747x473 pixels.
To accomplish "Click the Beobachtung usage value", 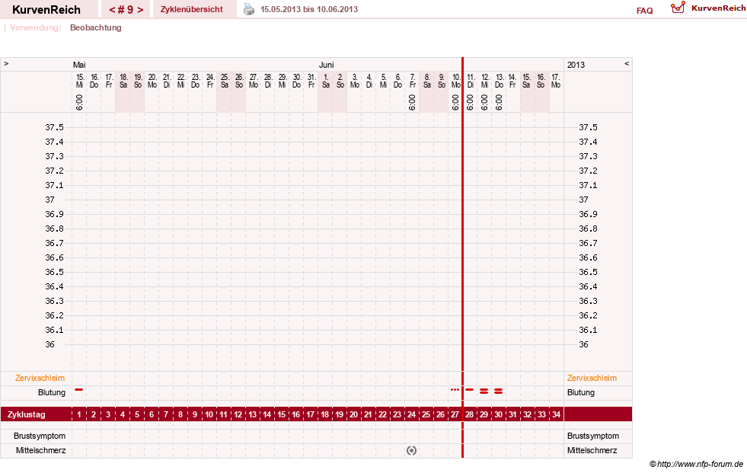I will point(96,27).
